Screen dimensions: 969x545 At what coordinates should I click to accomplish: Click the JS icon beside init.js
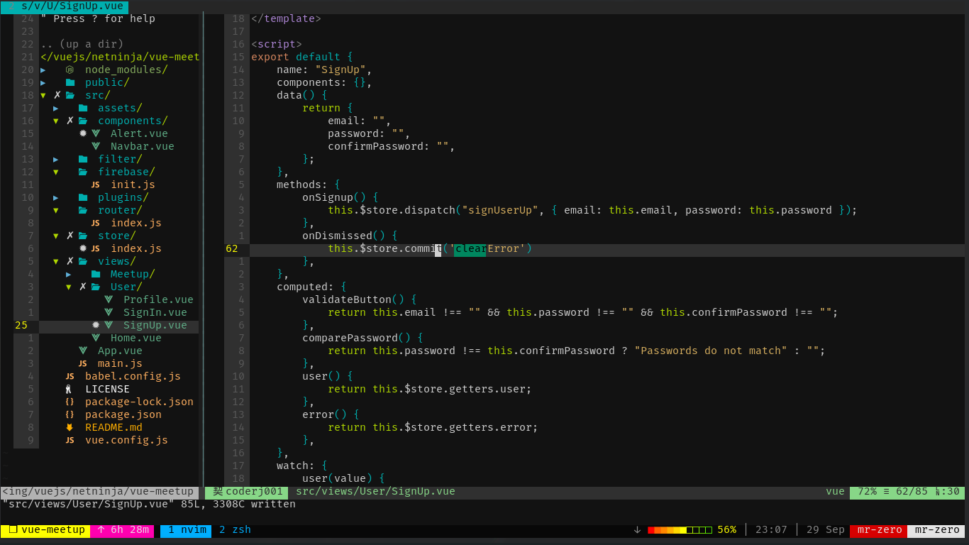tap(95, 185)
